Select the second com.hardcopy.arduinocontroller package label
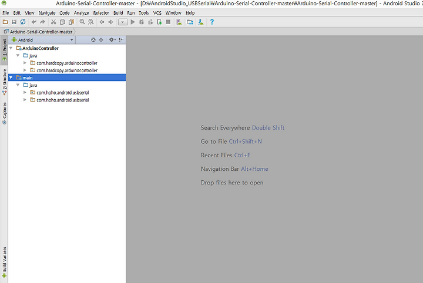Screen dimensions: 423x283 tap(67, 70)
